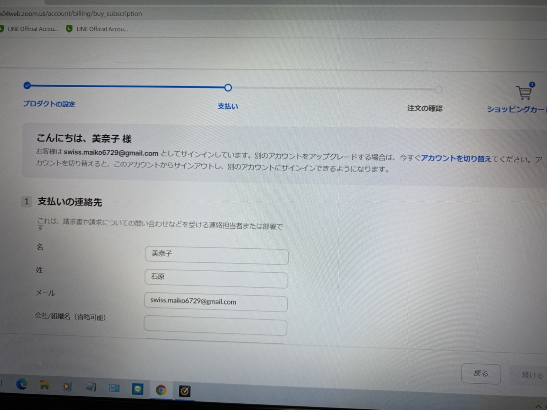Open Norton security app from taskbar
Screen dimensions: 547x410
click(x=185, y=391)
